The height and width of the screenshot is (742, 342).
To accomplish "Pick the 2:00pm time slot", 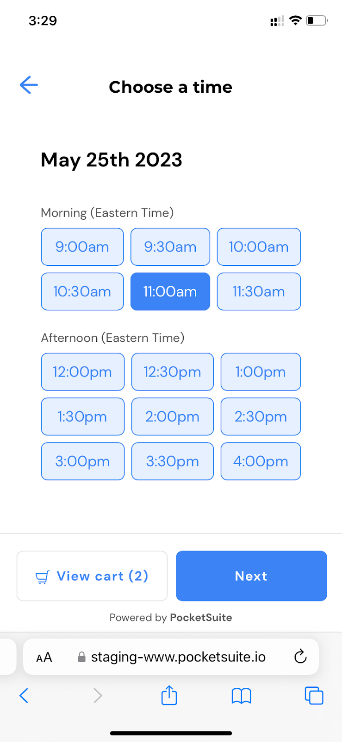I will coord(173,416).
